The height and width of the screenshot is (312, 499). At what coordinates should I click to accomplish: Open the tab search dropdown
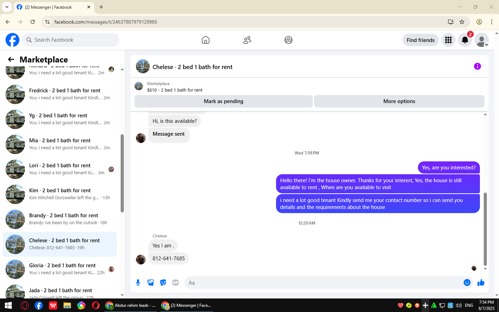[7, 7]
